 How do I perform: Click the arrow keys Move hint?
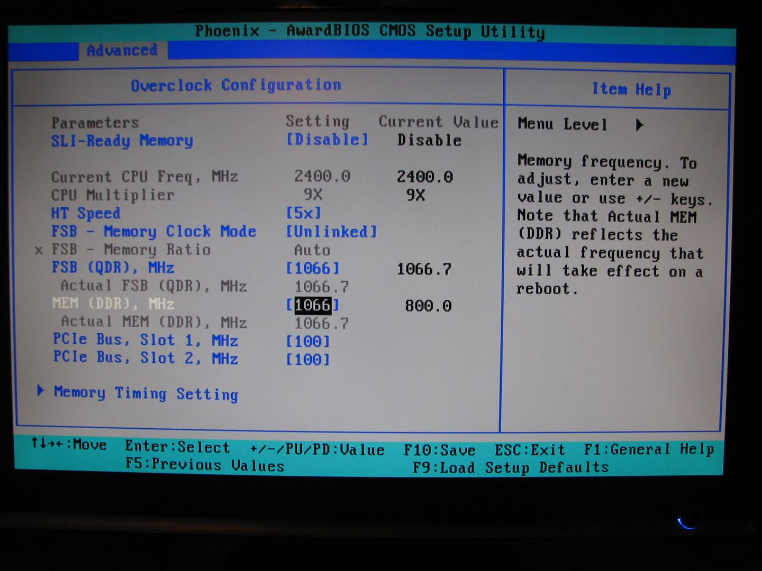coord(69,444)
